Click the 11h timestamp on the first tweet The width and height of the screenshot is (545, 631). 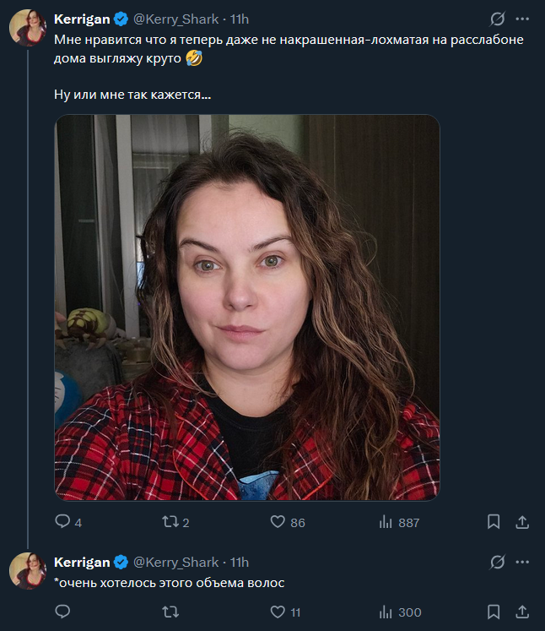(240, 19)
